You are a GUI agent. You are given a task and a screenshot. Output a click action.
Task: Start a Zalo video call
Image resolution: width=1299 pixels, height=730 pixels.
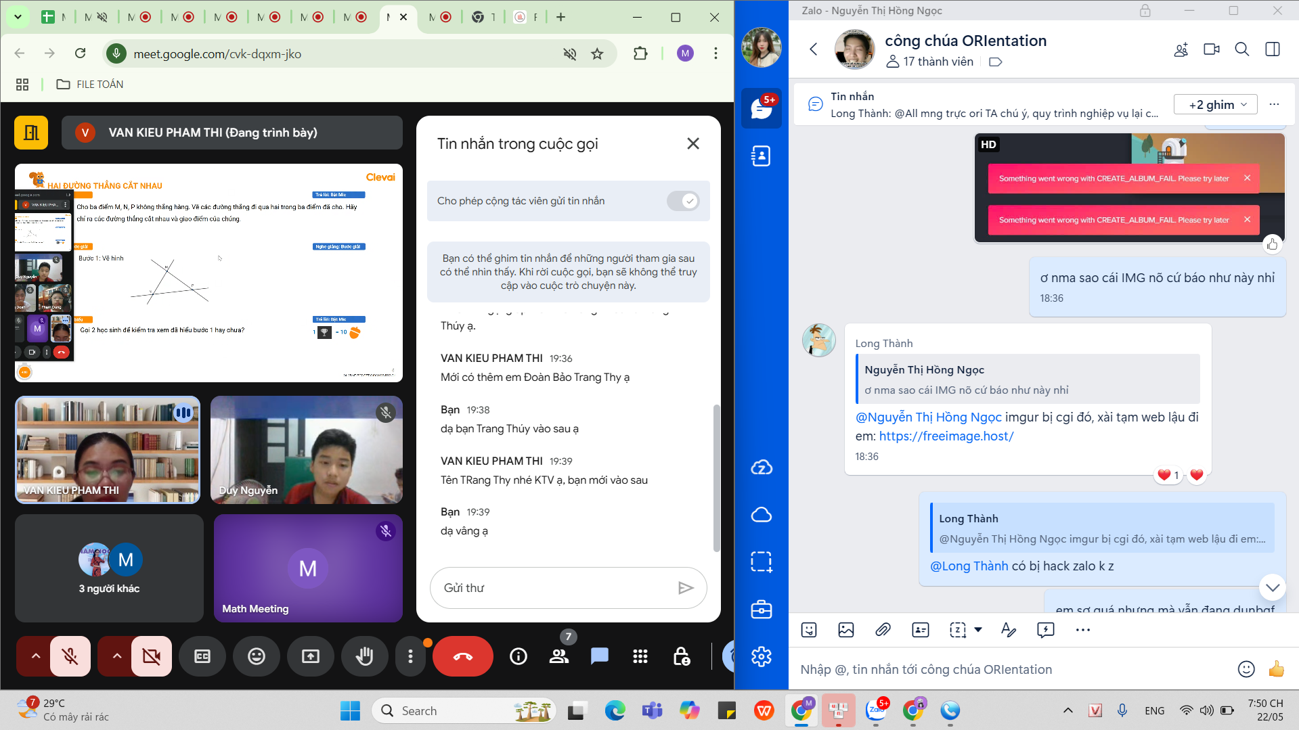pos(1212,49)
